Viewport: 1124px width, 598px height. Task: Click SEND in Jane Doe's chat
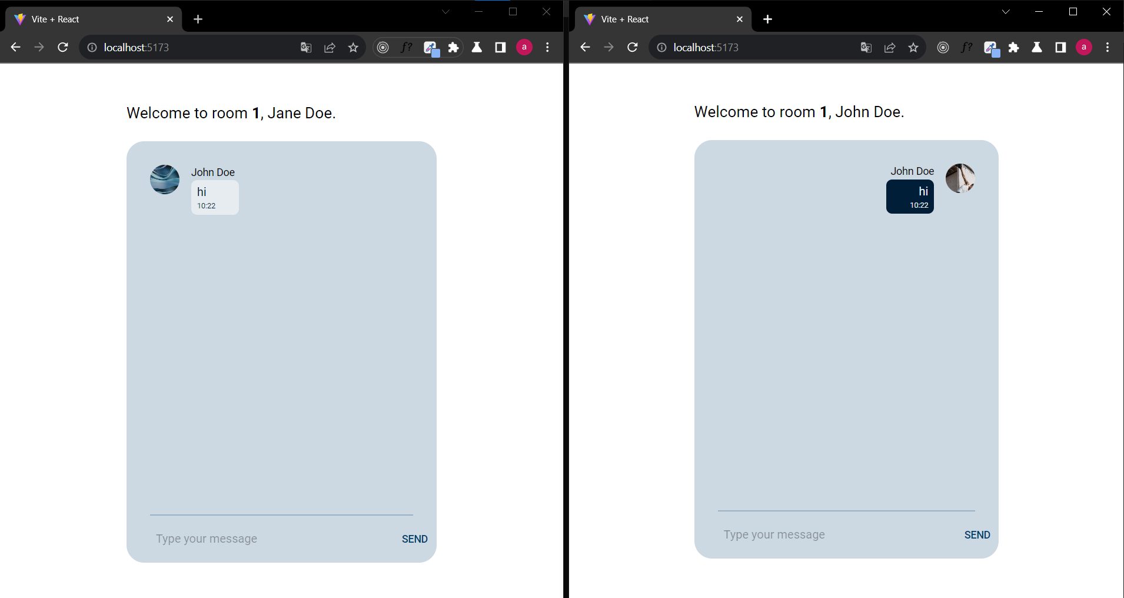[415, 539]
